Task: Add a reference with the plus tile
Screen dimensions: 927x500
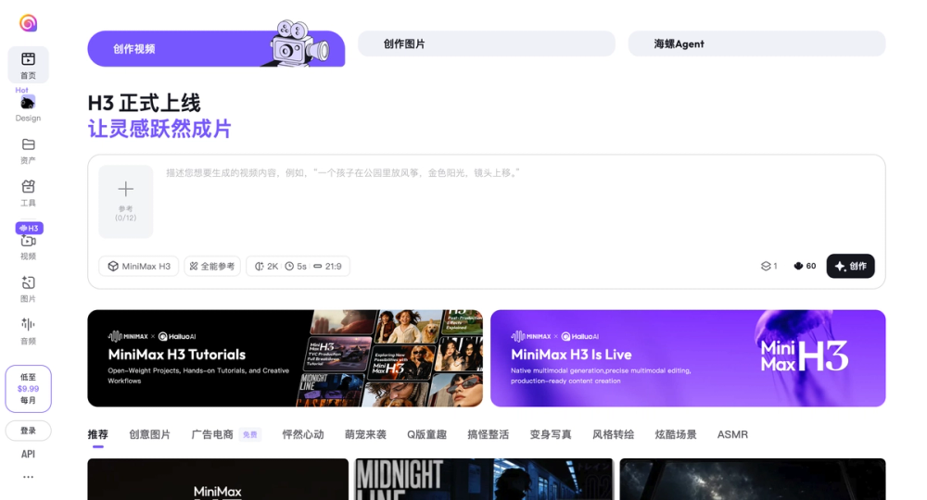Action: [x=125, y=201]
